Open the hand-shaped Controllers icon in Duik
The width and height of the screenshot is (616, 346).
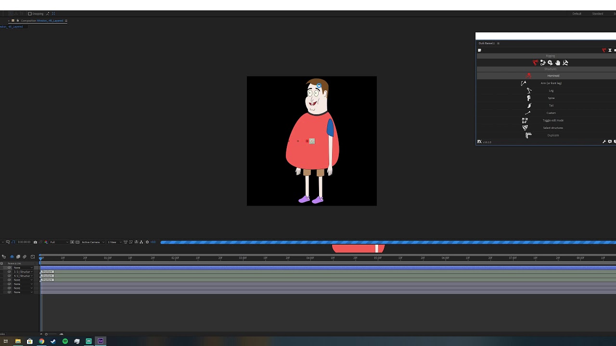coord(558,62)
